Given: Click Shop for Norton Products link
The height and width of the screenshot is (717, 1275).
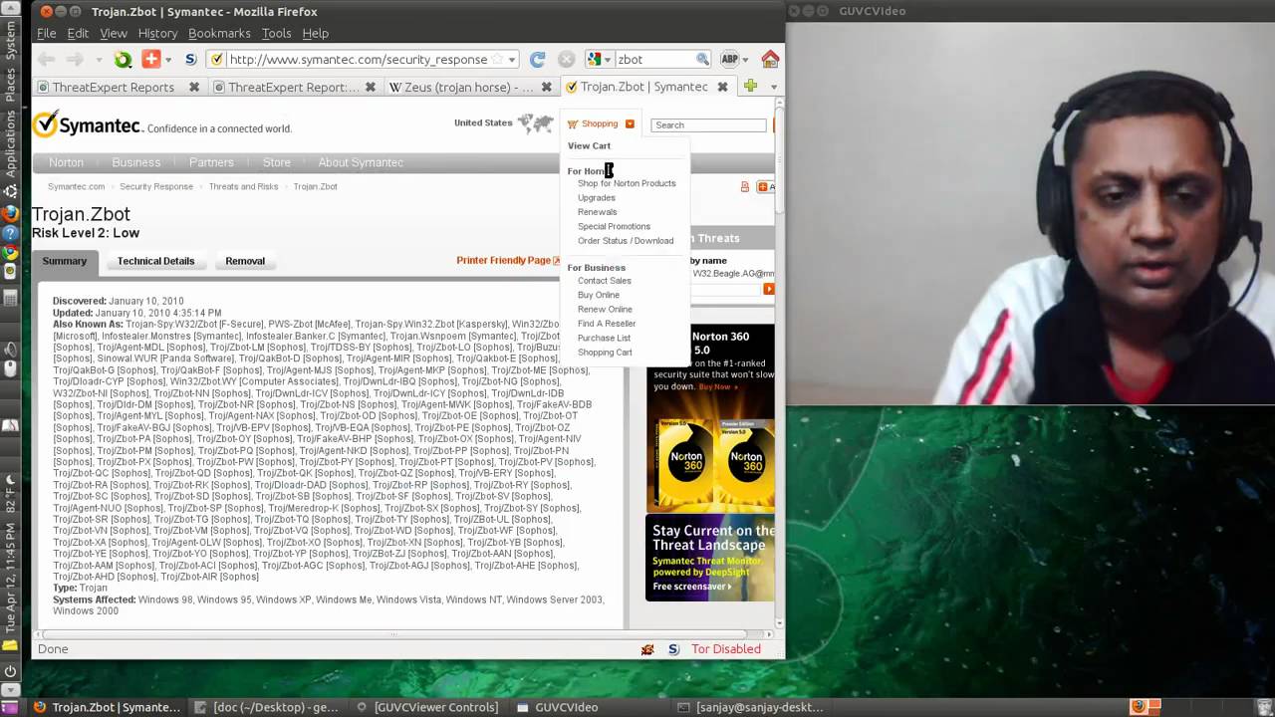Looking at the screenshot, I should coord(627,183).
